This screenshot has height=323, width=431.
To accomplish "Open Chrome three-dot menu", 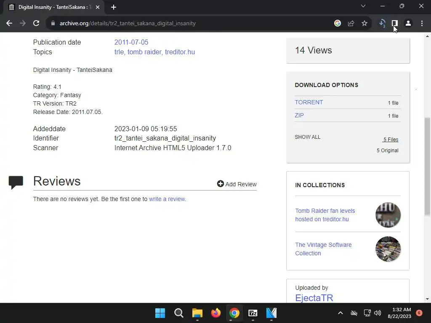I will tap(422, 24).
